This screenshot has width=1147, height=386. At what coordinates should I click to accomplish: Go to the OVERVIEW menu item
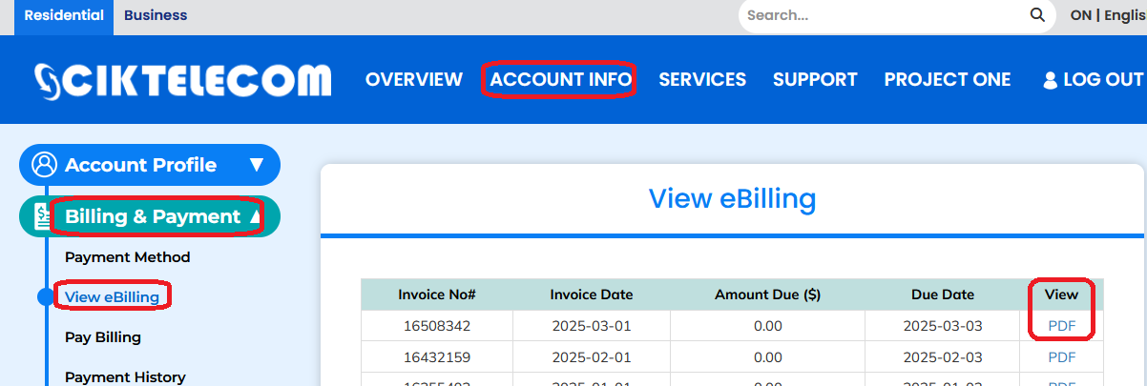point(413,80)
